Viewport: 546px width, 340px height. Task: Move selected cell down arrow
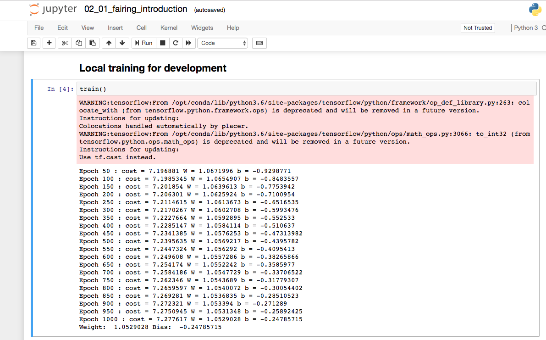point(122,43)
